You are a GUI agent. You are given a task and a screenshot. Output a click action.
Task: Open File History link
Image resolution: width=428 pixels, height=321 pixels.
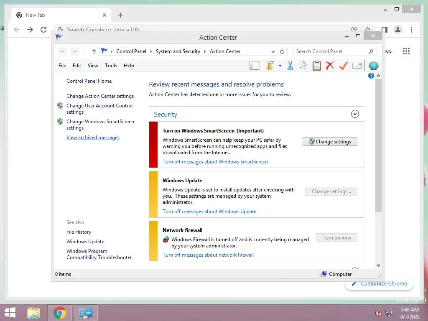tap(79, 232)
